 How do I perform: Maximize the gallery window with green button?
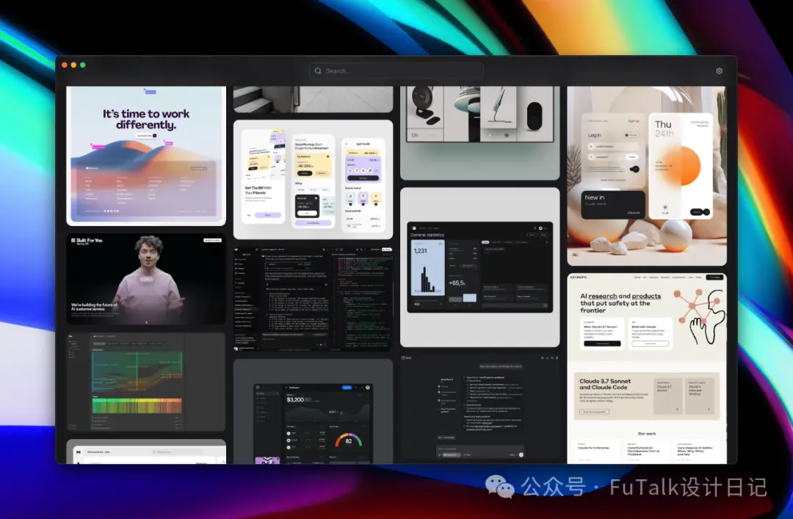pyautogui.click(x=82, y=65)
